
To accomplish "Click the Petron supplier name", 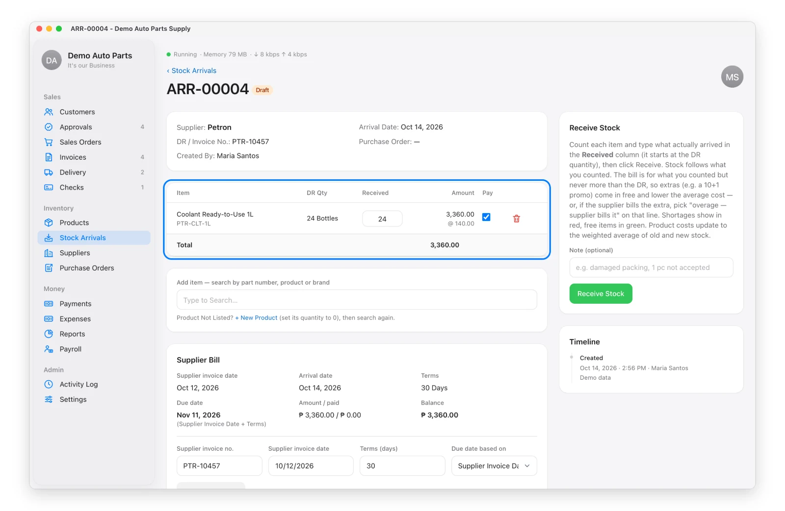I will pos(219,127).
